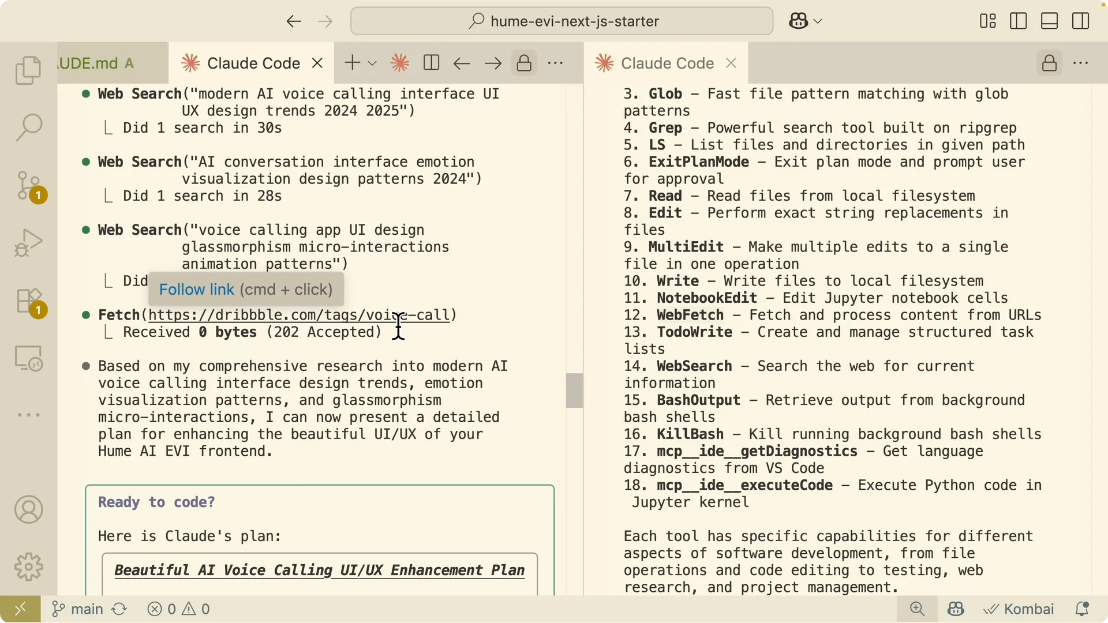Navigate to next editor location arrow
The height and width of the screenshot is (623, 1108).
coord(493,63)
